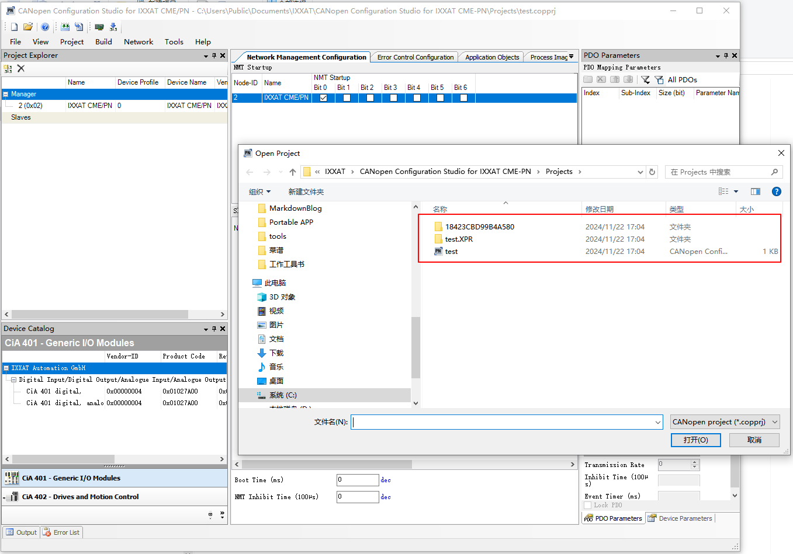The width and height of the screenshot is (793, 554).
Task: Select 桌面 in the navigation tree
Action: (276, 381)
